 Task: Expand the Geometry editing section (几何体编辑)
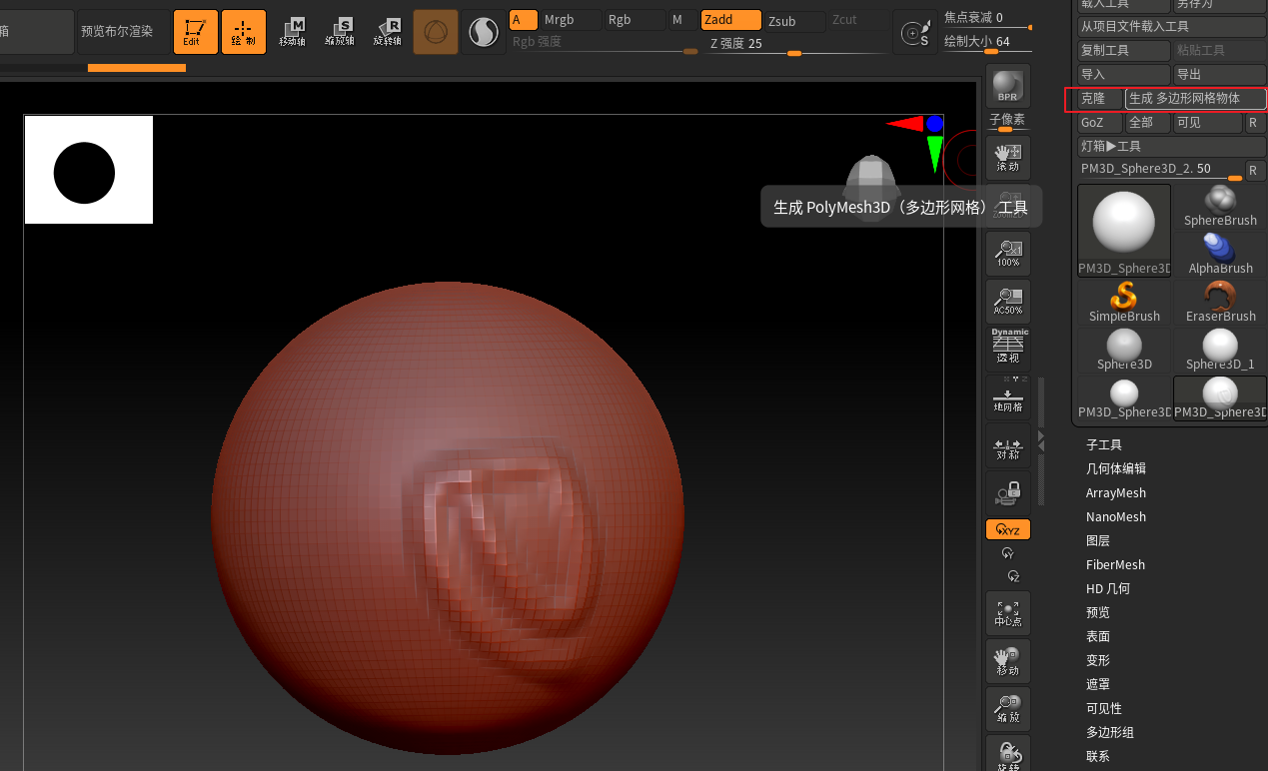1116,468
